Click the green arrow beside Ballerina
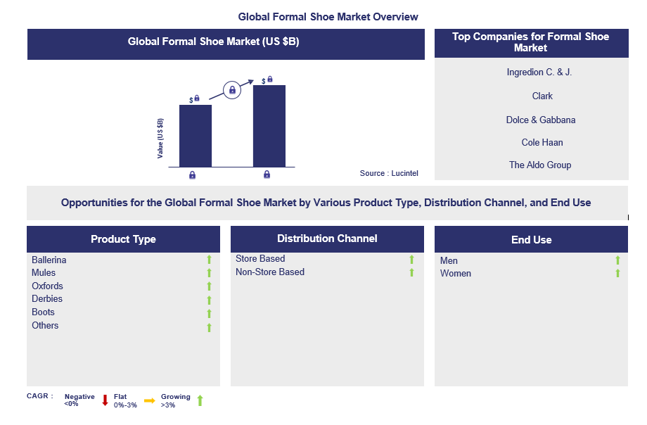647x425 pixels. [209, 260]
